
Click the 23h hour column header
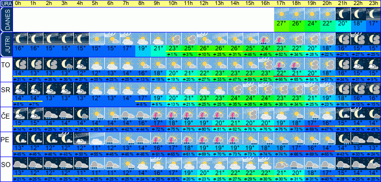[374, 3]
